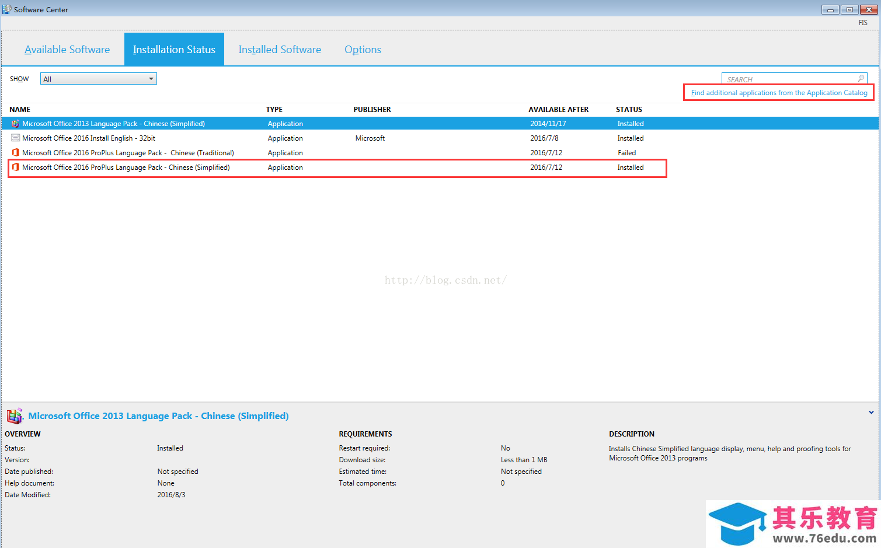Select Microsoft Office 2013 Language Pack - Chinese (Simplified) row

[x=440, y=124]
